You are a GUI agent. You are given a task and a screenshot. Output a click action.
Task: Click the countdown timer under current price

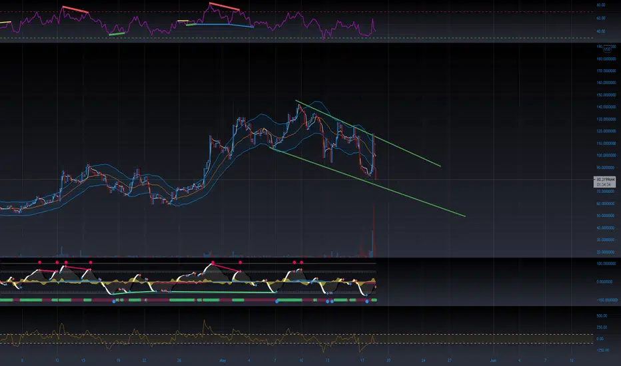click(x=604, y=185)
